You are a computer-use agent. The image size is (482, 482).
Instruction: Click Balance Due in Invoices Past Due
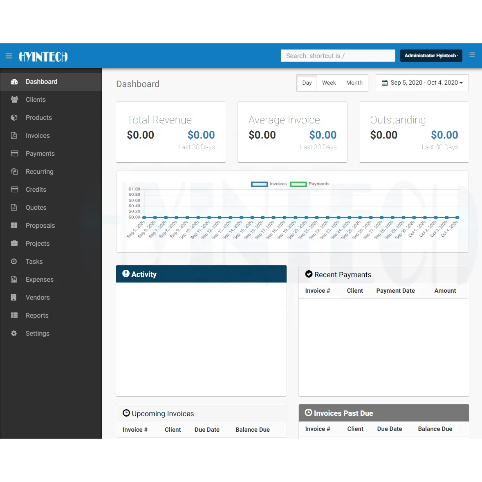pyautogui.click(x=435, y=429)
